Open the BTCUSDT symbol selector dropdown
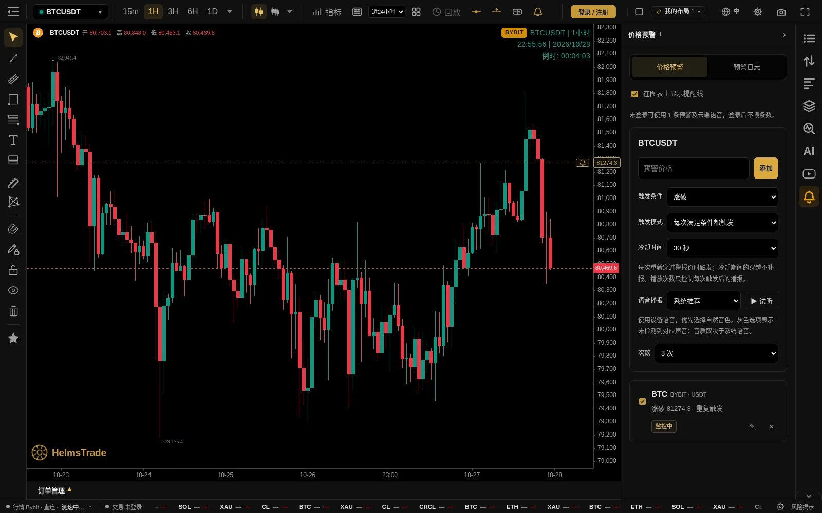822x513 pixels. tap(71, 12)
